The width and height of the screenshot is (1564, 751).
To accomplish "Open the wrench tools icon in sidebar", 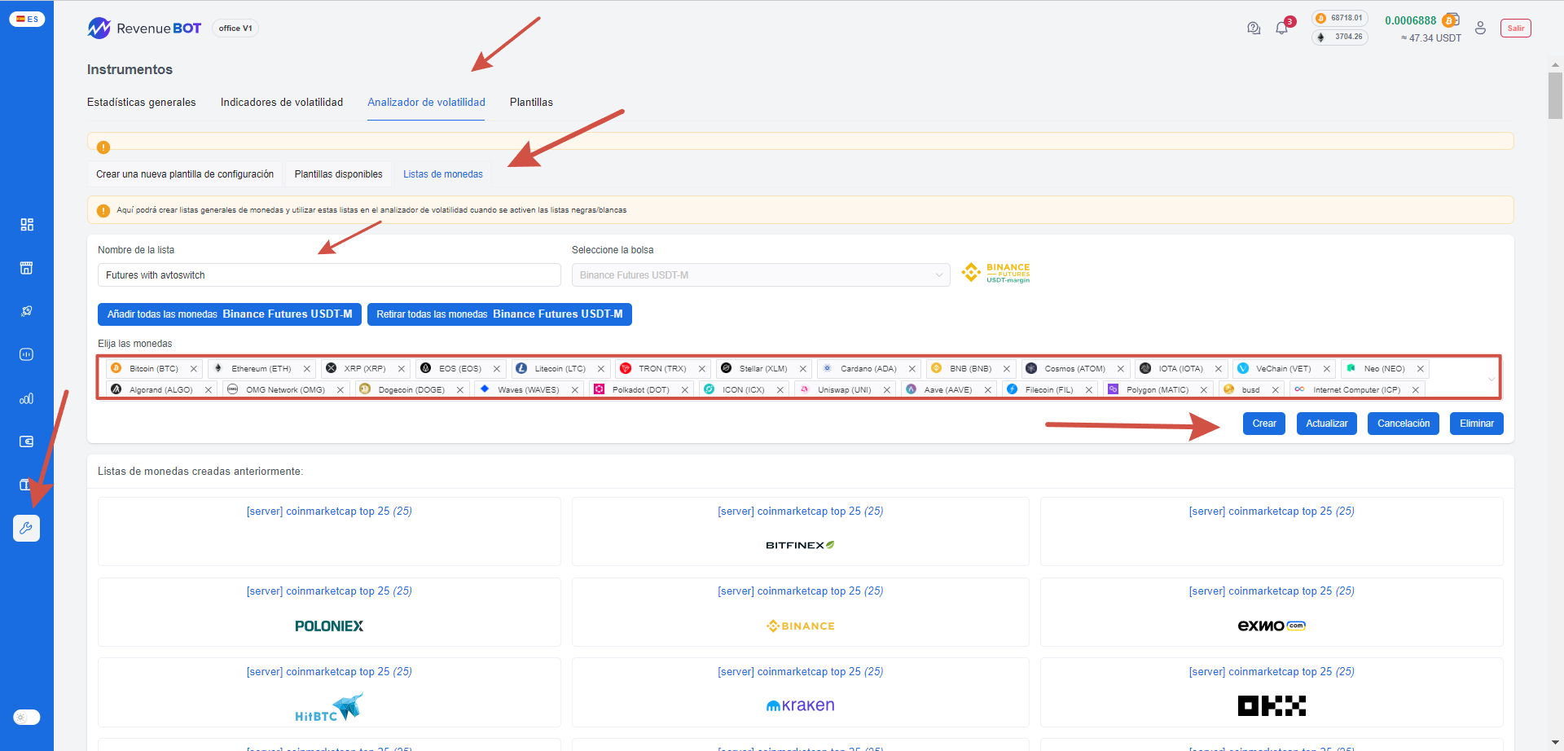I will click(27, 528).
